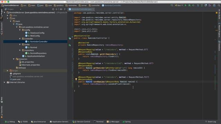Run the project with the green play icon

tap(185, 6)
